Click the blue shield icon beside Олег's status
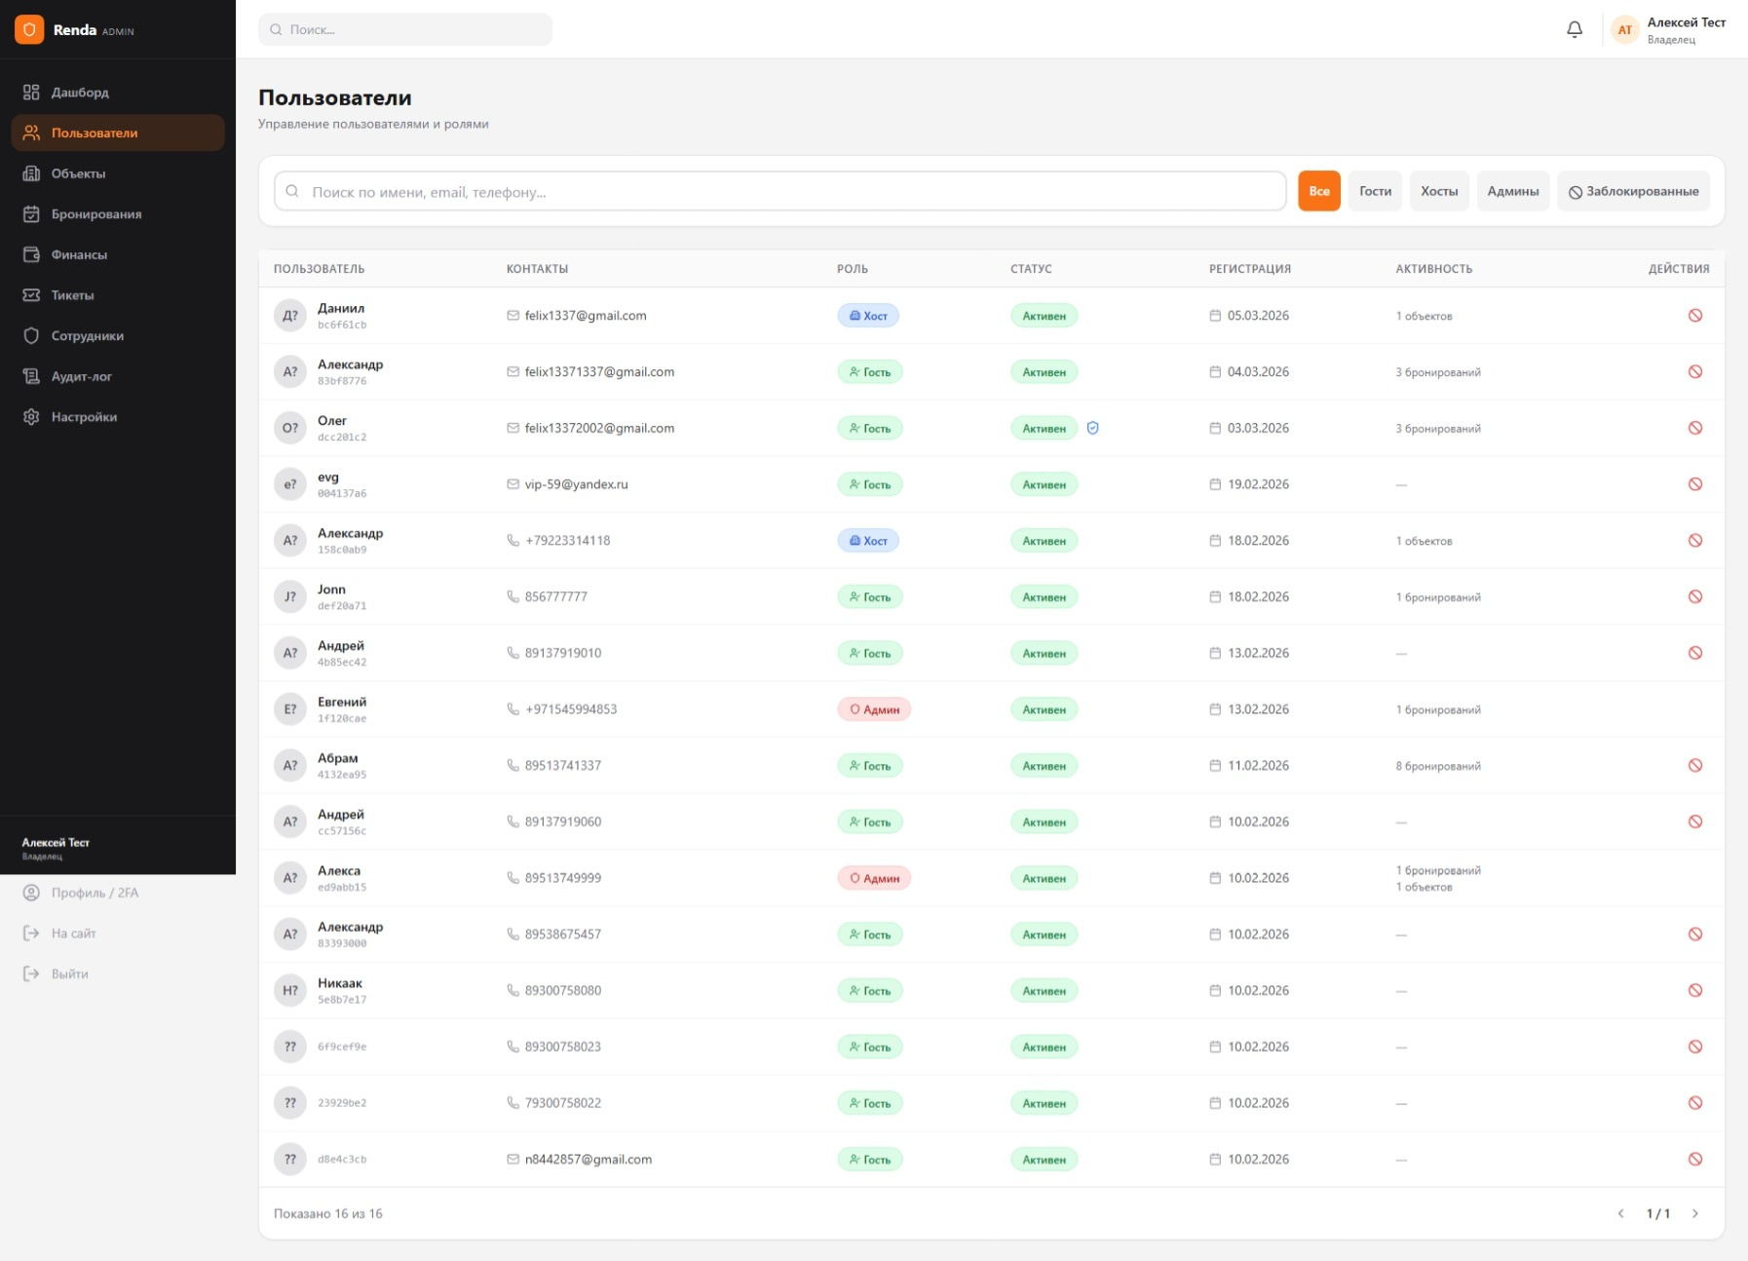This screenshot has width=1748, height=1261. coord(1093,428)
